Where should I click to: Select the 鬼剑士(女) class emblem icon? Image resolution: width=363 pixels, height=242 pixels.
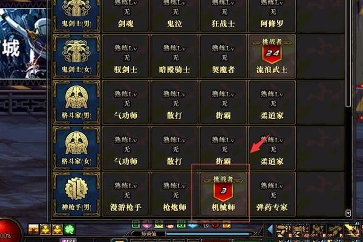pos(77,51)
